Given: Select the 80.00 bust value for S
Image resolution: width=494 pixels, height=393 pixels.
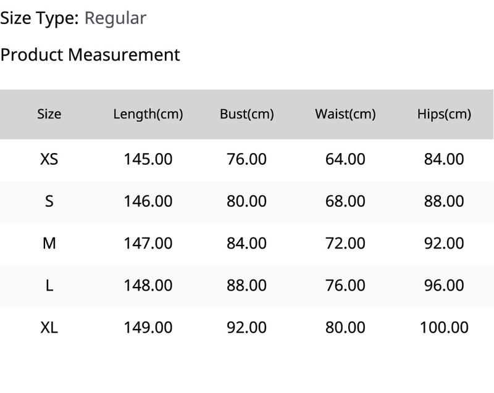Looking at the screenshot, I should [x=246, y=201].
